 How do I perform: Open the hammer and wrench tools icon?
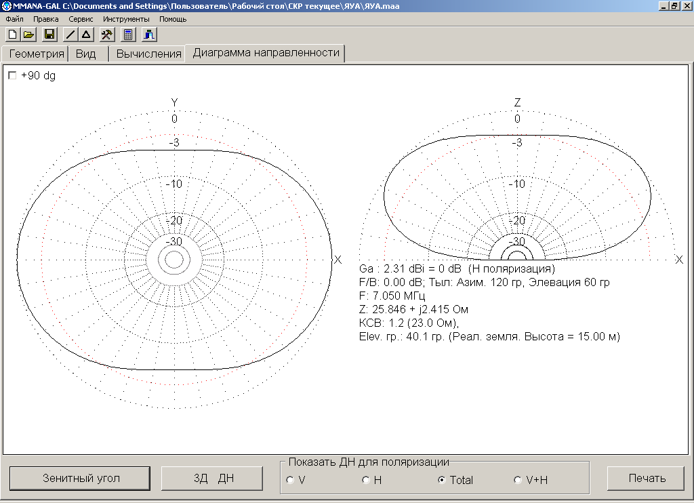pyautogui.click(x=107, y=34)
